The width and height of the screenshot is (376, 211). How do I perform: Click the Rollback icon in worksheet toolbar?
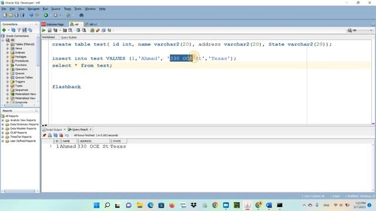tap(84, 30)
